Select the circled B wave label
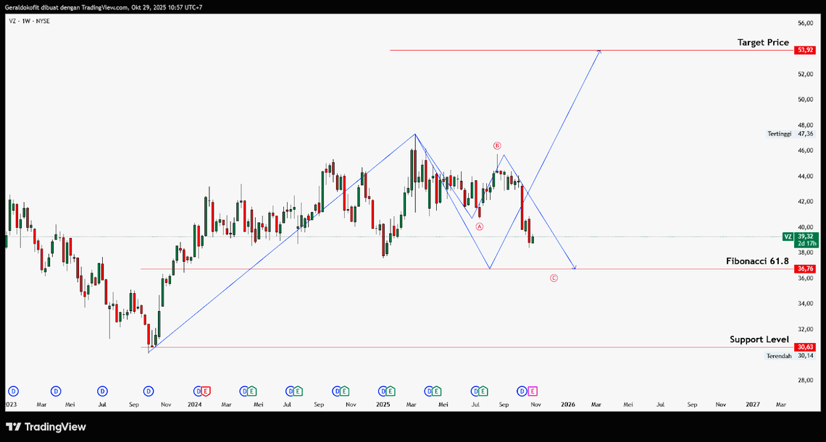 [497, 145]
